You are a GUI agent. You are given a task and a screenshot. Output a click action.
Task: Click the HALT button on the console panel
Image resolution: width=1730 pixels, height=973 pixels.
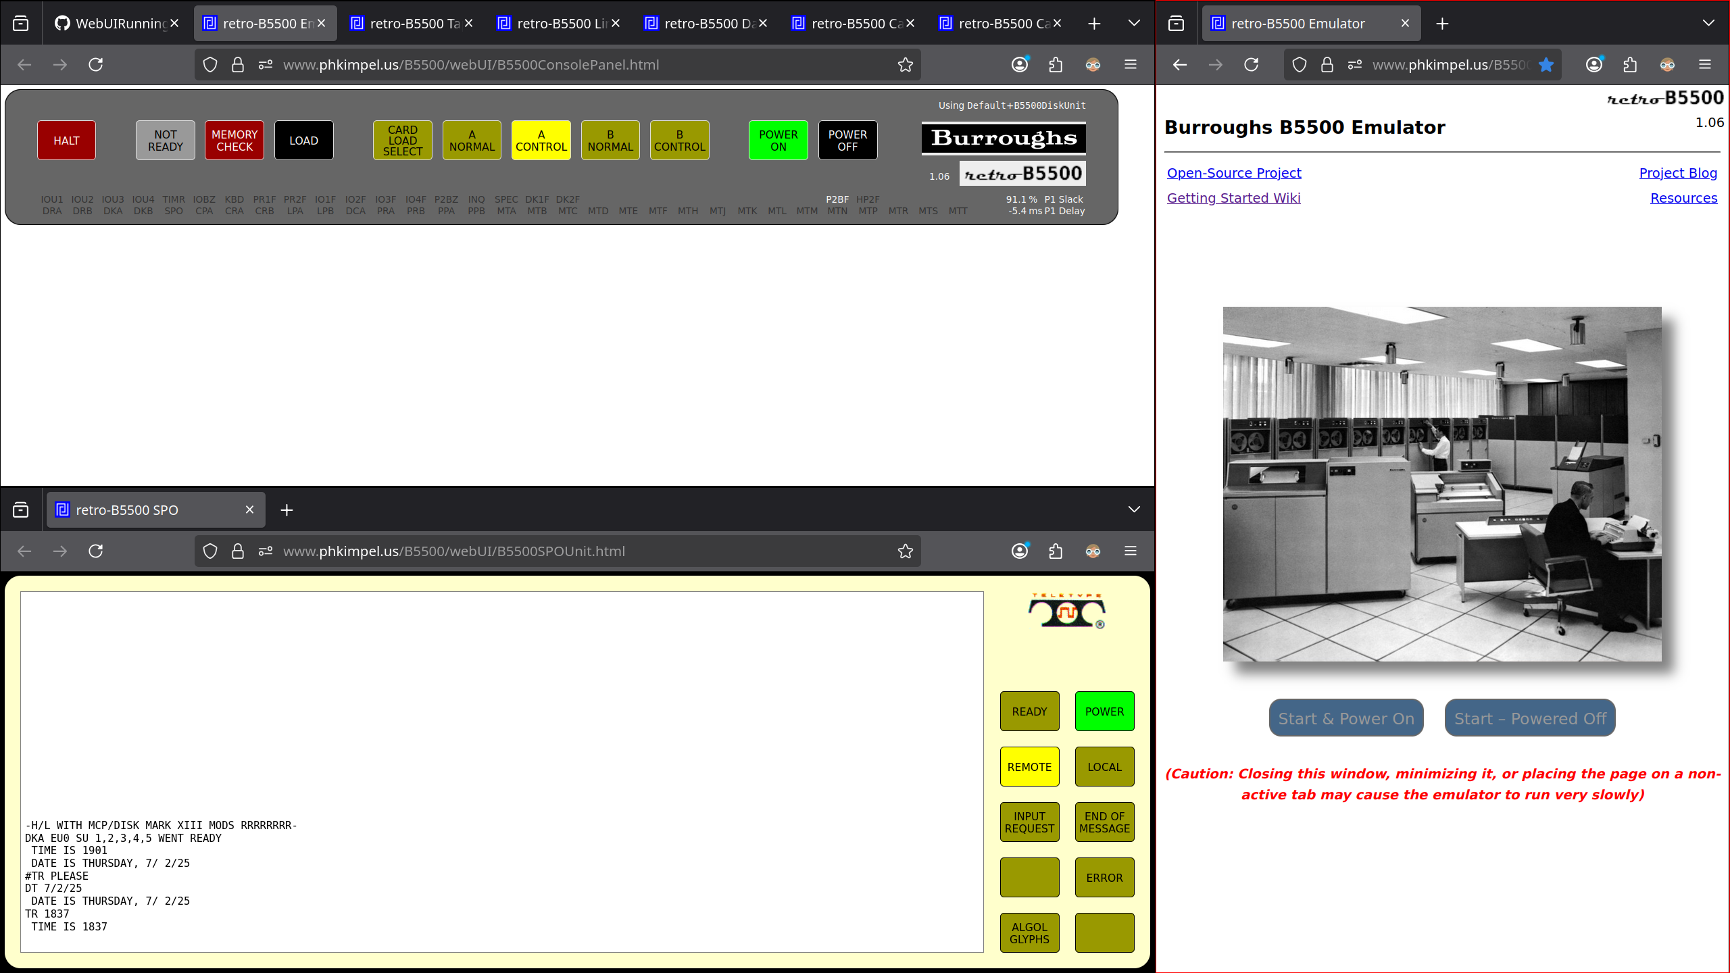[x=66, y=141]
